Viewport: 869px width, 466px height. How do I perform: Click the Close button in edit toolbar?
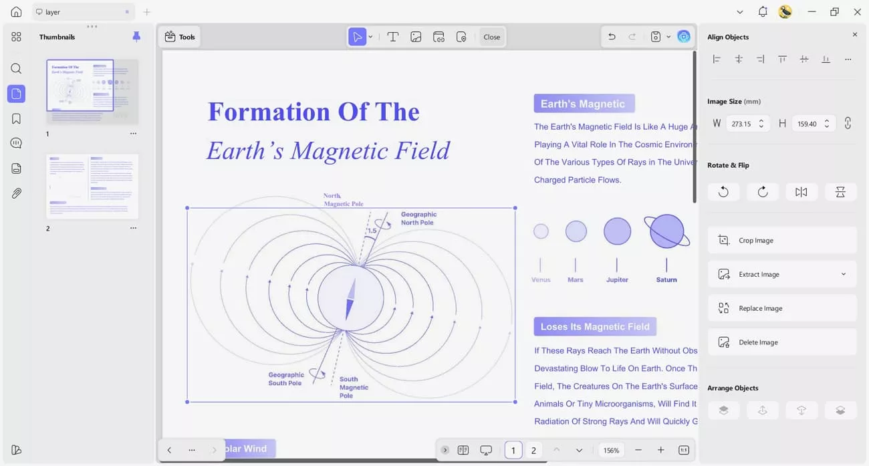pyautogui.click(x=492, y=37)
